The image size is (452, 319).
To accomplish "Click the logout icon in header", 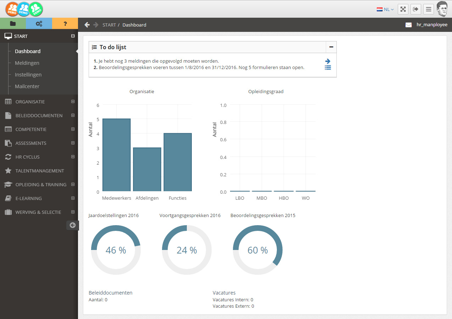I will [416, 9].
